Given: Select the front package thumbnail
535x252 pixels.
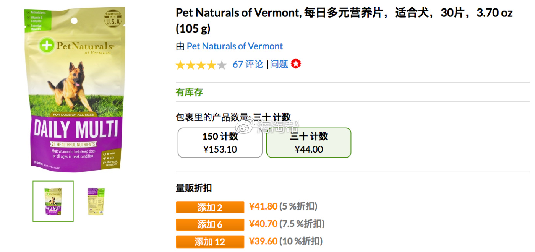Looking at the screenshot, I should tap(53, 201).
